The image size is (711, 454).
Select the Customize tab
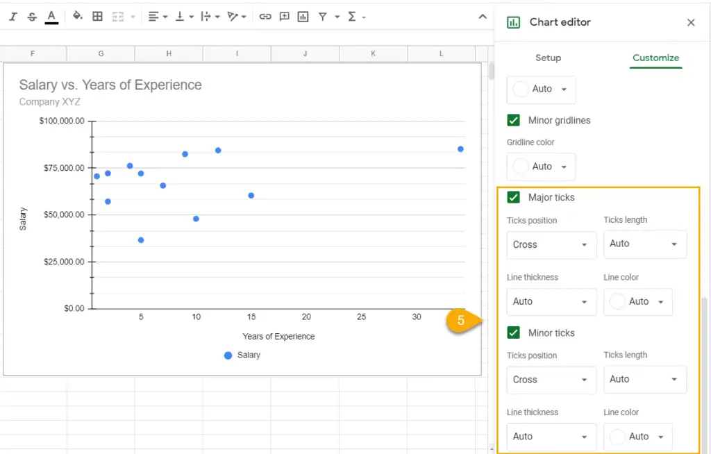pos(655,58)
